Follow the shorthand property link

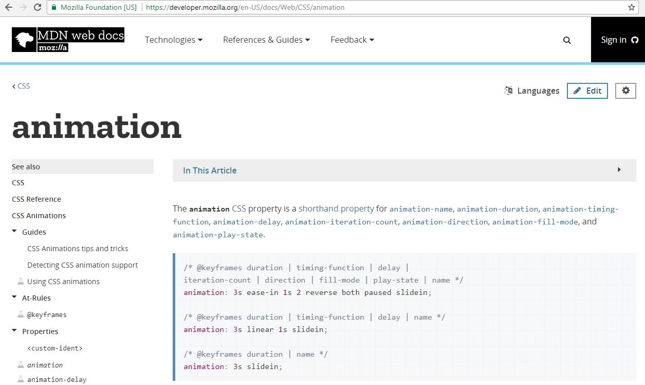[x=336, y=208]
